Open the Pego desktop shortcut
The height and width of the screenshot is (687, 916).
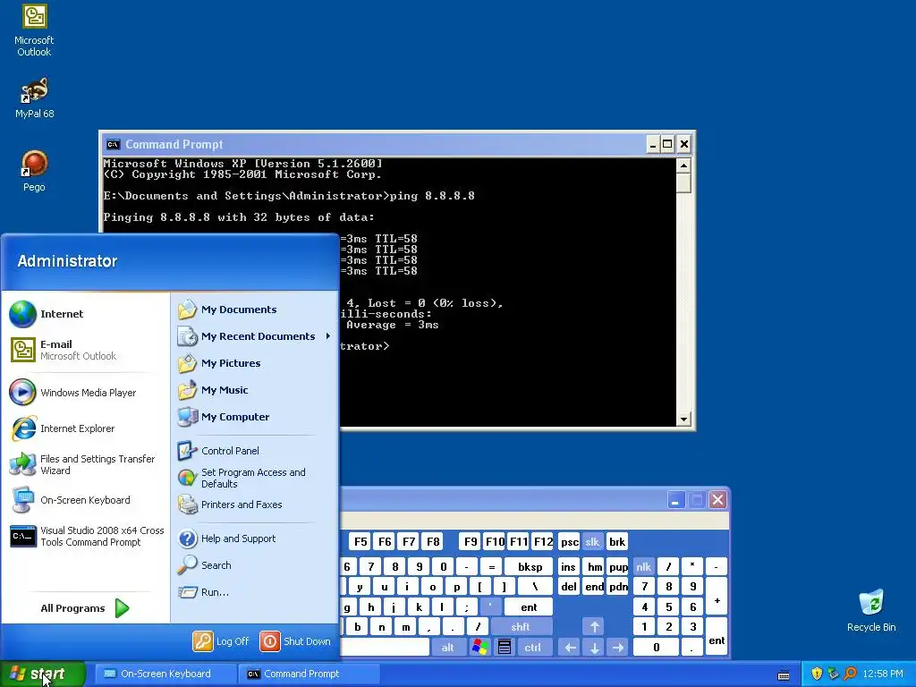pos(34,171)
